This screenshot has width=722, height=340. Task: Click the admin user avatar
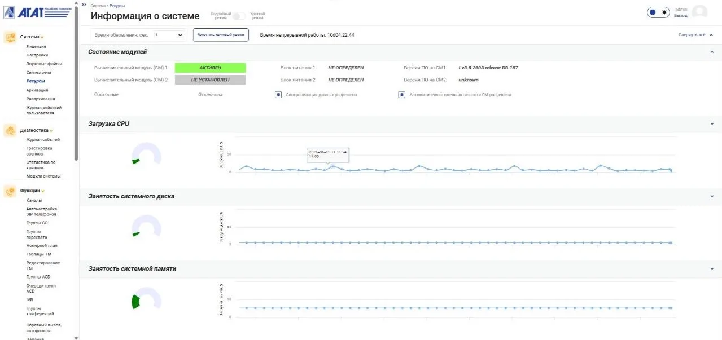coord(699,12)
